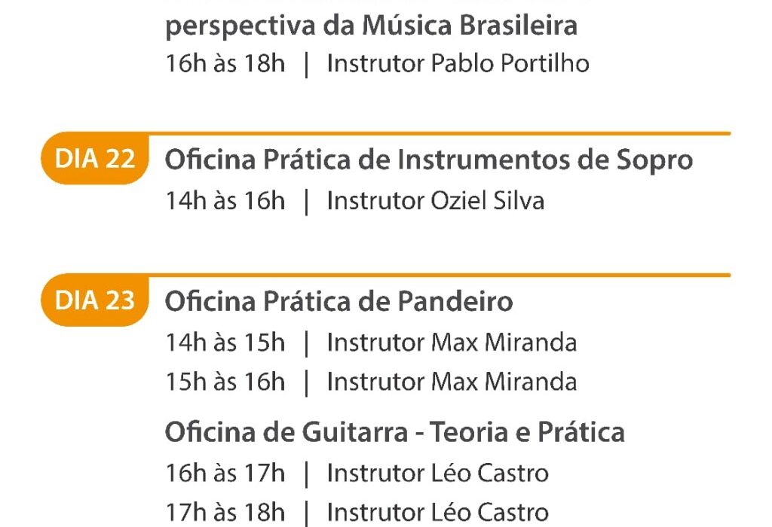The height and width of the screenshot is (527, 772).
Task: Select Instrutor Max Miranda in the 15h row
Action: click(x=452, y=382)
